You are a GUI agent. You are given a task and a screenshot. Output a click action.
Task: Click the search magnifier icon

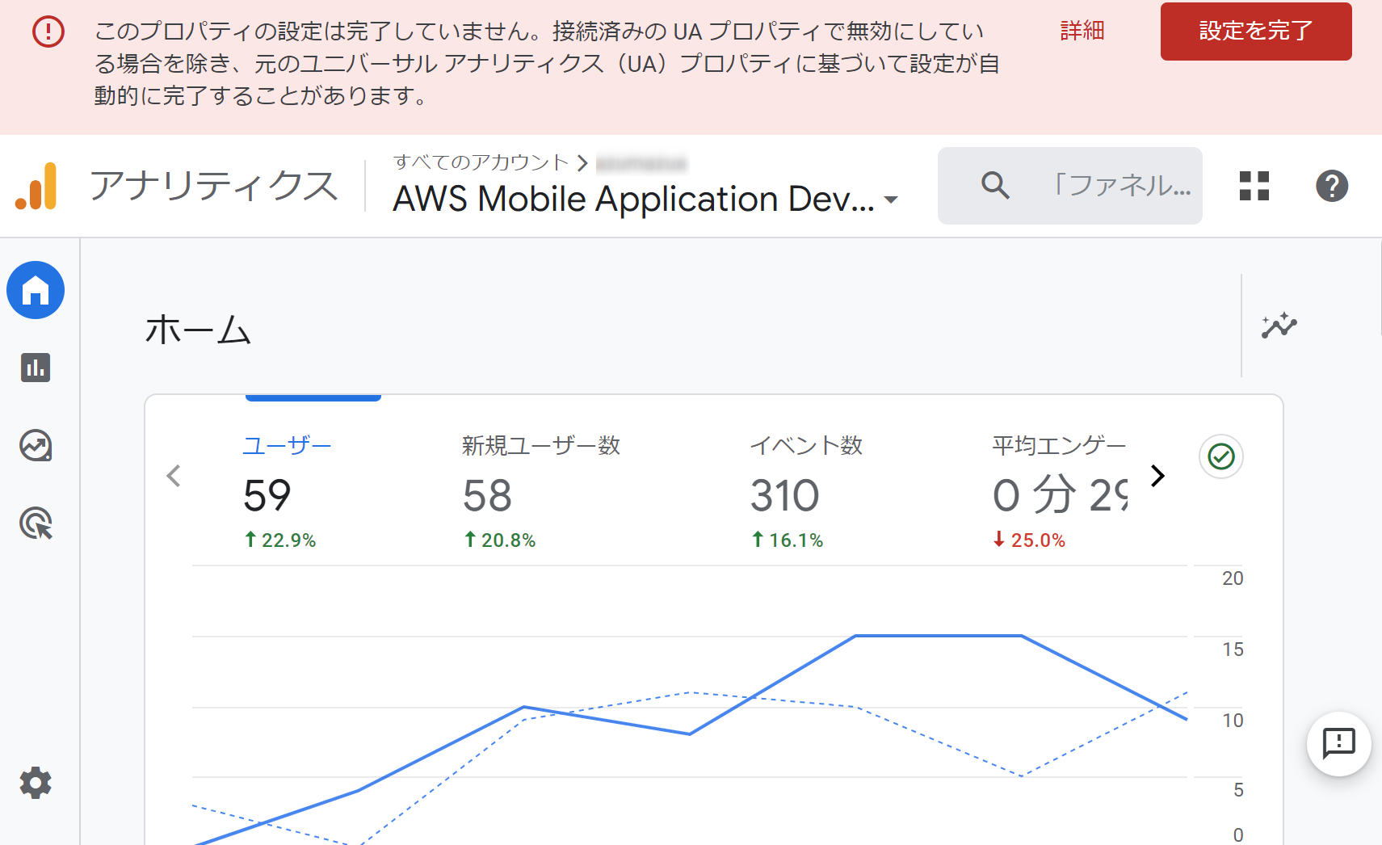[x=995, y=185]
